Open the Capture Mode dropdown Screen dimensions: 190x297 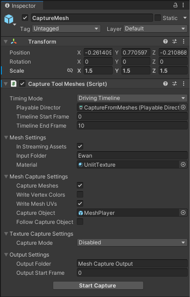coord(132,243)
